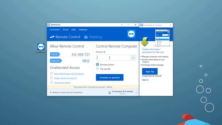Viewport: 222px width, 125px height.
Task: Click the green ready status dot
Action: pyautogui.click(x=51, y=92)
